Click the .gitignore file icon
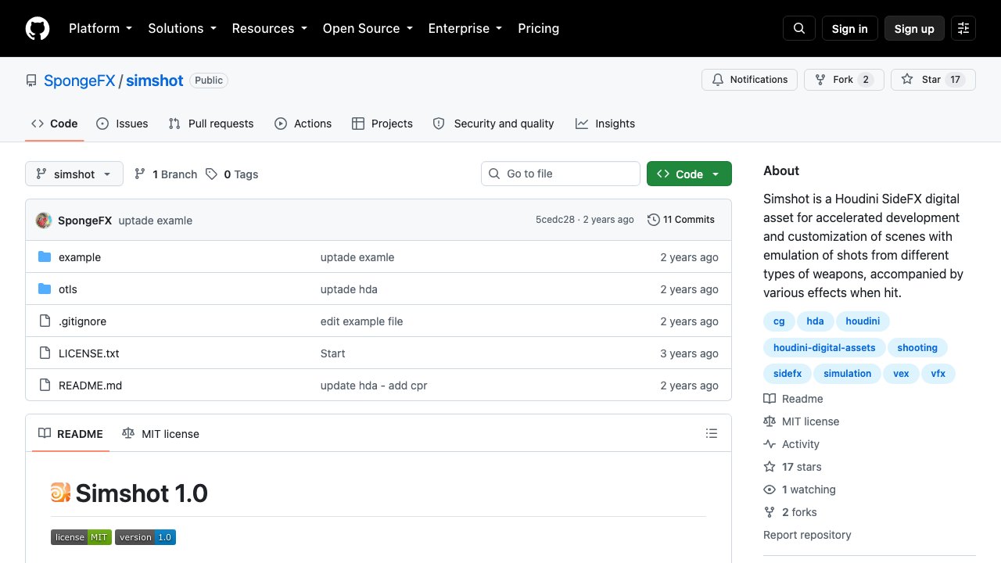Viewport: 1001px width, 563px height. point(45,321)
